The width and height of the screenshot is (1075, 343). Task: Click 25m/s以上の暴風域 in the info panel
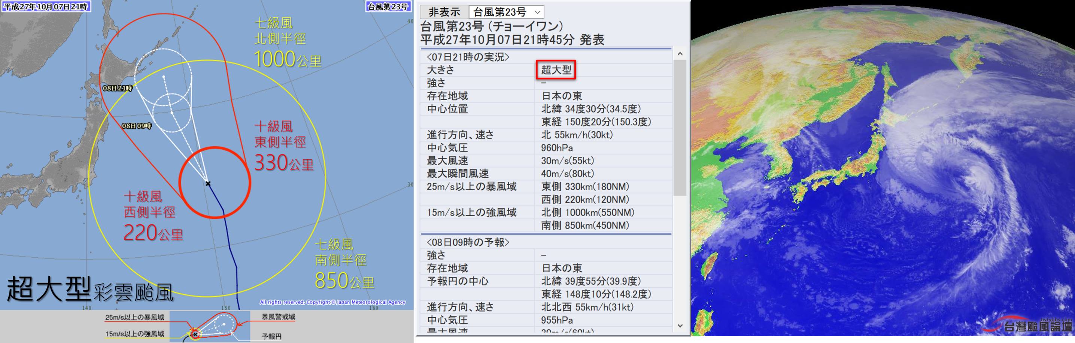(x=471, y=186)
